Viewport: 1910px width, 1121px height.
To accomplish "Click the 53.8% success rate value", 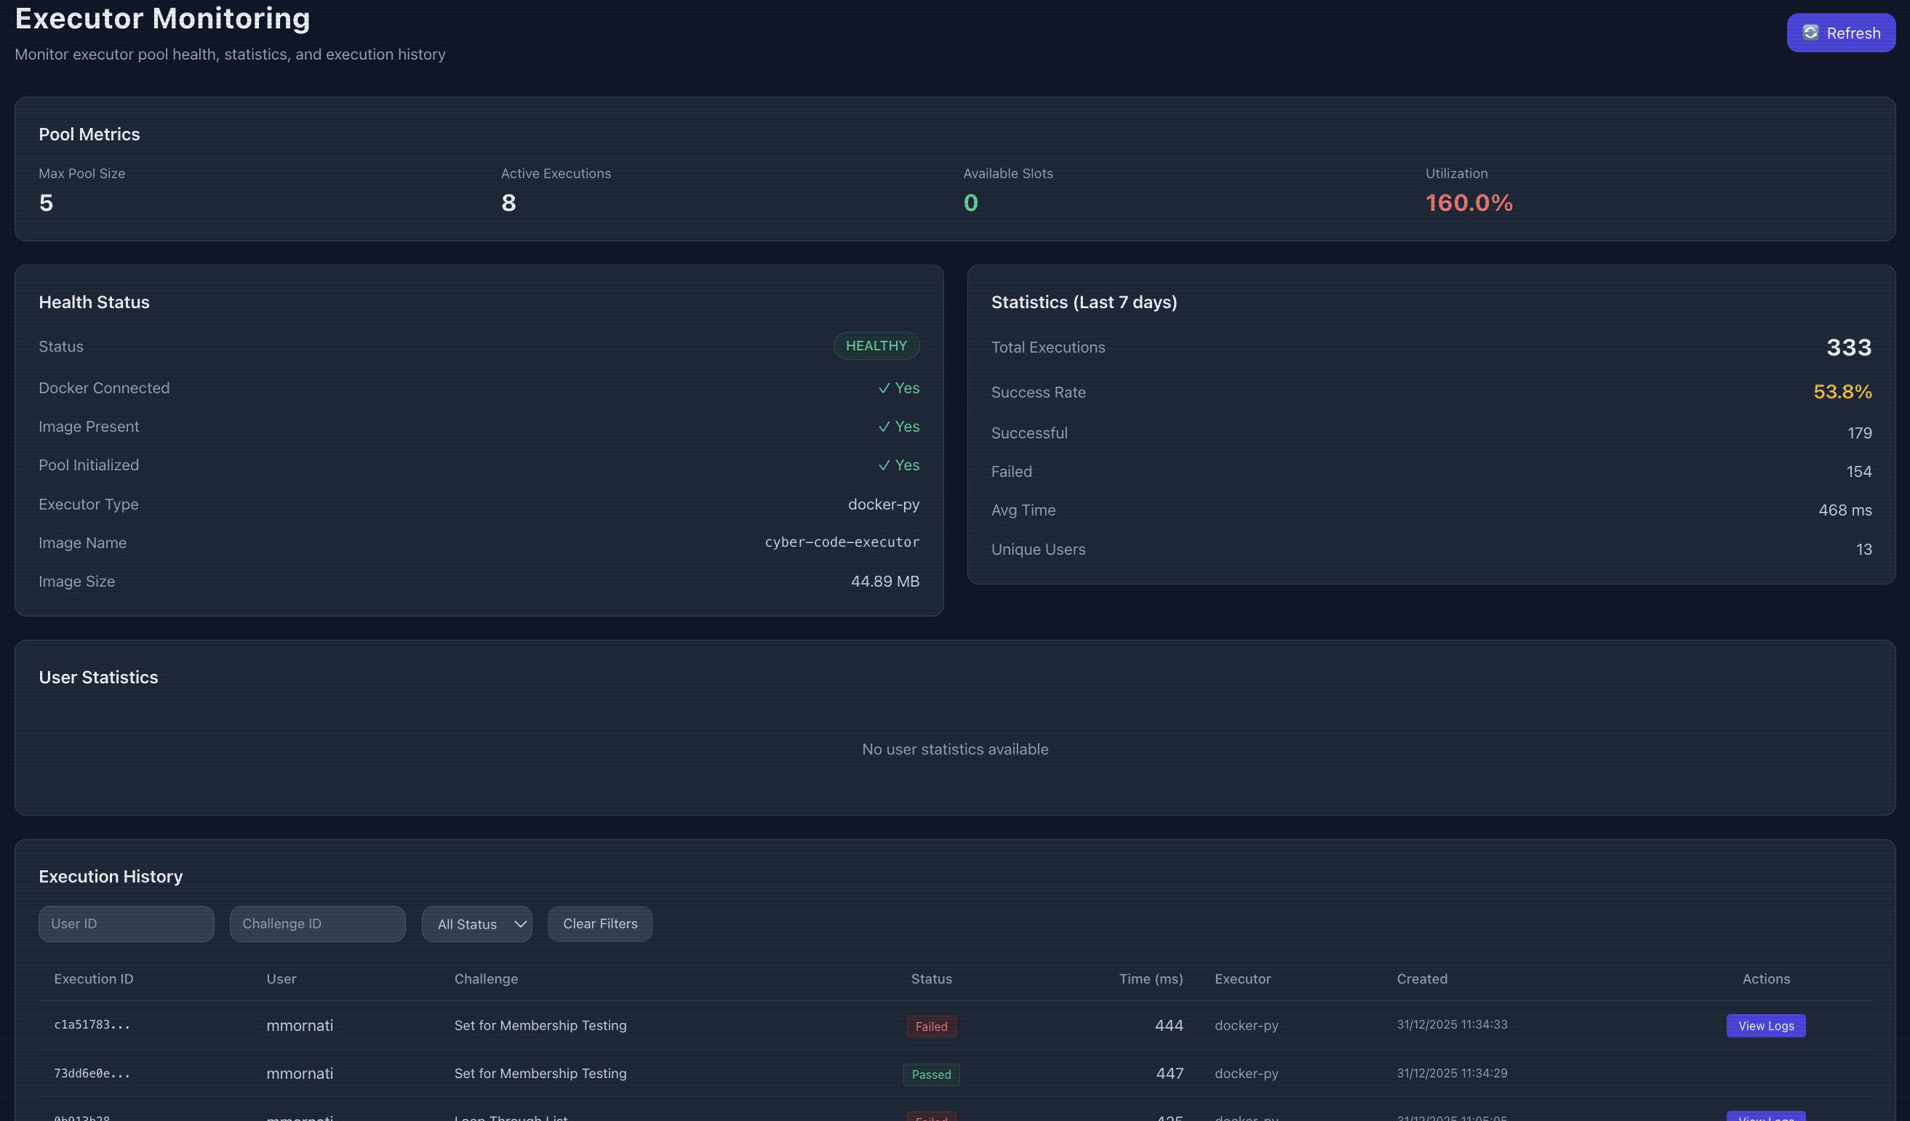I will coord(1842,392).
